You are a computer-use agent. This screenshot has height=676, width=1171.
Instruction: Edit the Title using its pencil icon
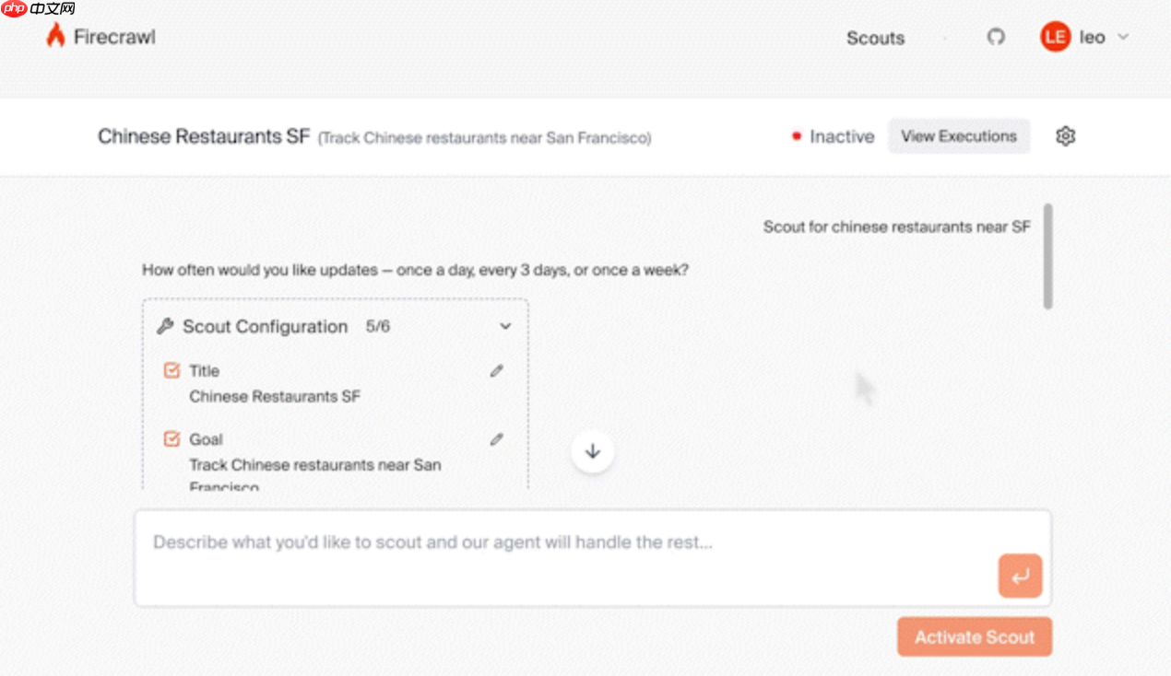(x=496, y=370)
